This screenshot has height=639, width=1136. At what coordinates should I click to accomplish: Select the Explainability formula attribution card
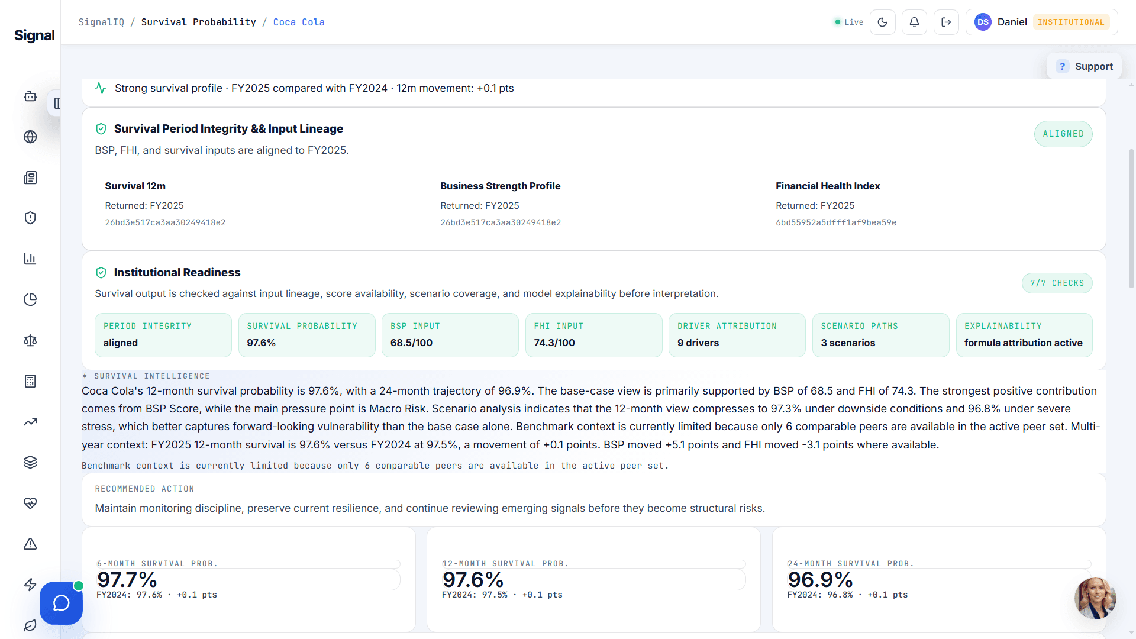[1024, 335]
